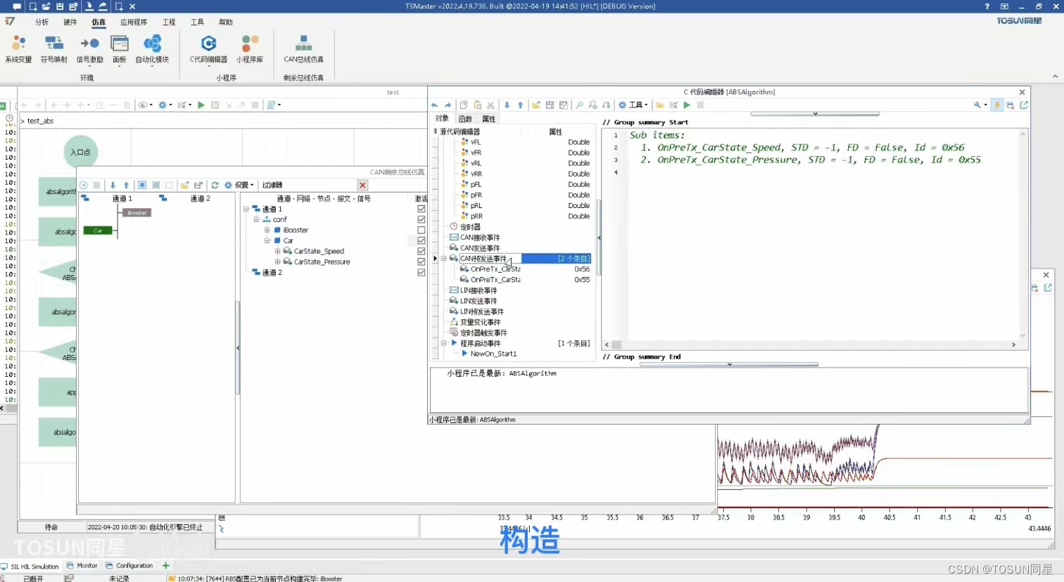Select the OnPreTx_CarState 0x55 entry
This screenshot has height=582, width=1064.
tap(525, 280)
